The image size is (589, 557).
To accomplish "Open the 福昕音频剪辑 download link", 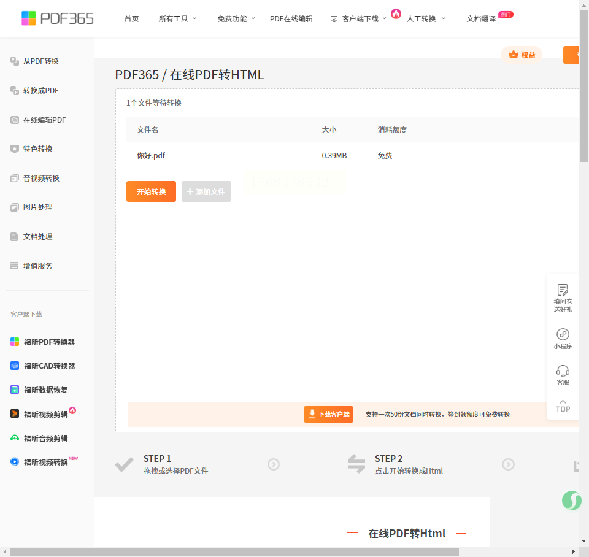I will pyautogui.click(x=46, y=438).
